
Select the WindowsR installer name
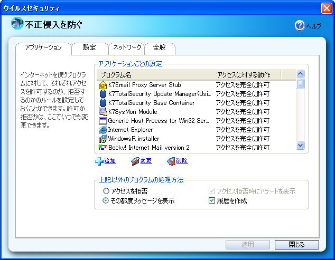pyautogui.click(x=134, y=139)
